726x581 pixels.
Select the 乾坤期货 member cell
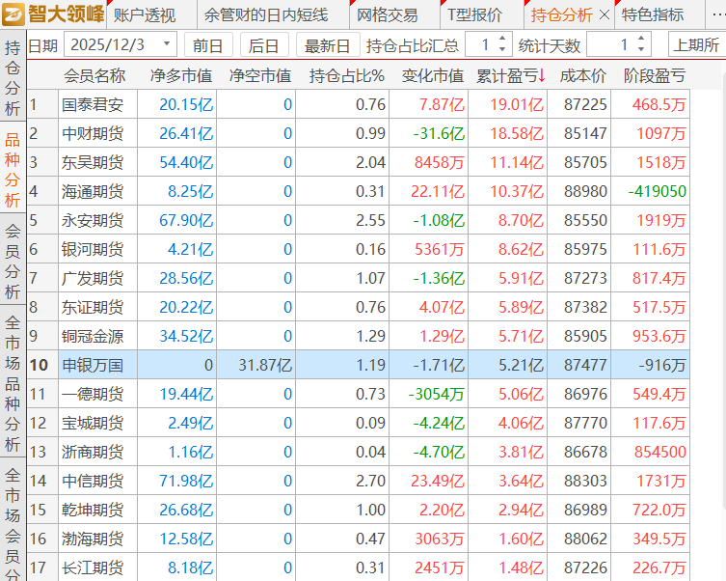[x=97, y=510]
